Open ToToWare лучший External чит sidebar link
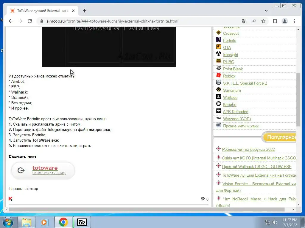This screenshot has width=305, height=228. (x=259, y=175)
